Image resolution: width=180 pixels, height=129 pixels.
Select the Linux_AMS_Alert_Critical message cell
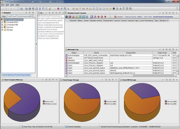click(x=97, y=60)
